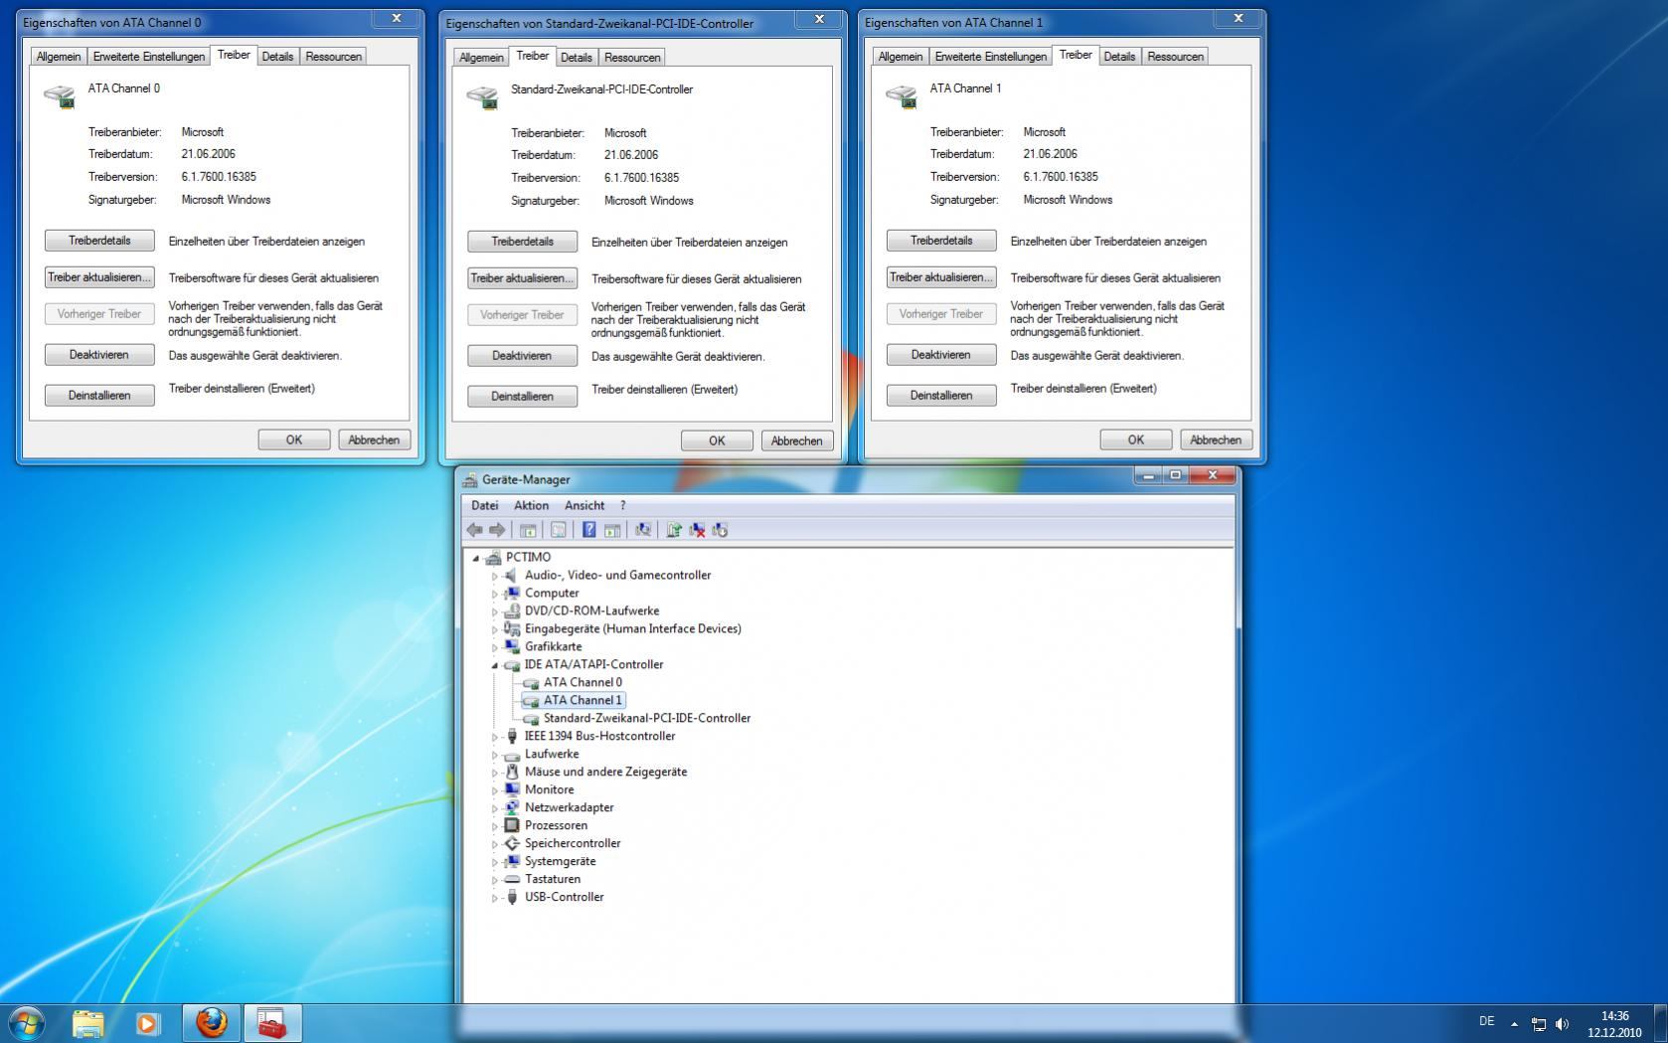Open Allgemein tab in ATA Channel 1 window
The width and height of the screenshot is (1668, 1043).
point(901,57)
